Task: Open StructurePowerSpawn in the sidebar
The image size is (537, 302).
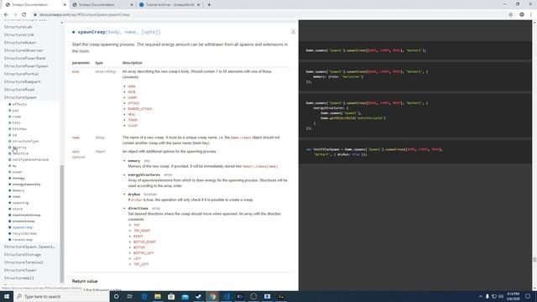Action: [26, 66]
